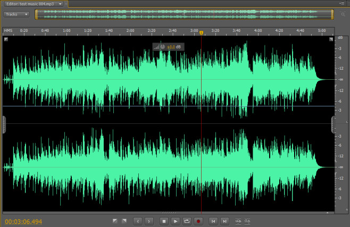
Task: Click the 2:00 mark on time ruler
Action: pos(130,30)
